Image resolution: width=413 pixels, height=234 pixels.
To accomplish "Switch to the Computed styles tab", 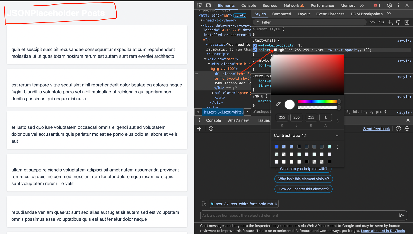I will pos(282,14).
